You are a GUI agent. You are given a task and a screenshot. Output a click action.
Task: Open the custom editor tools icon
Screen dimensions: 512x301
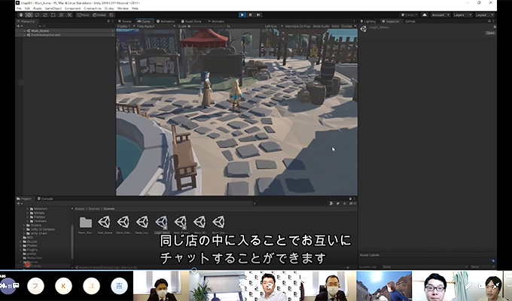pyautogui.click(x=69, y=15)
